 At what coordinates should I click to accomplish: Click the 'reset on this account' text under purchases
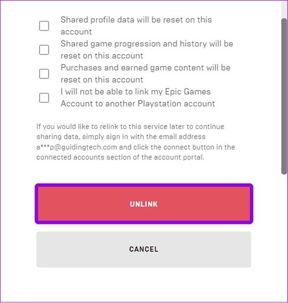pyautogui.click(x=102, y=80)
